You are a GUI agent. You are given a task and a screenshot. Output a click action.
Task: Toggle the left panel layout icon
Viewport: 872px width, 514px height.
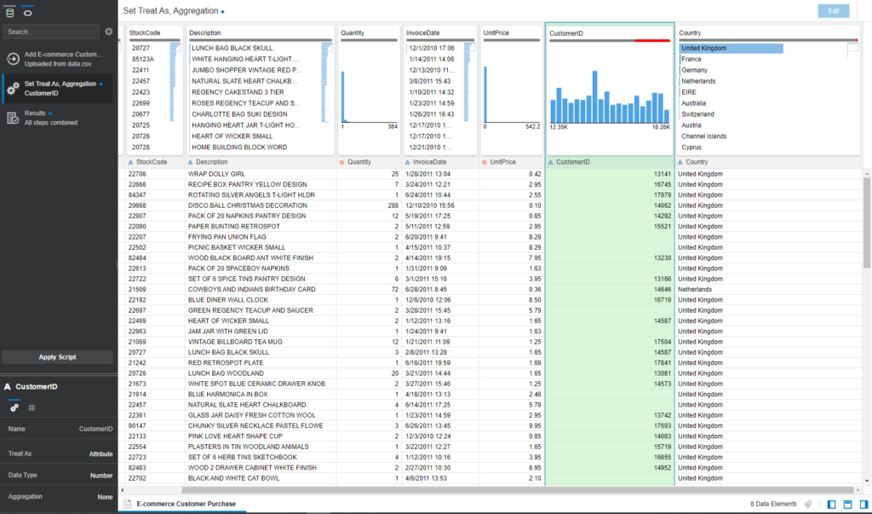click(831, 504)
